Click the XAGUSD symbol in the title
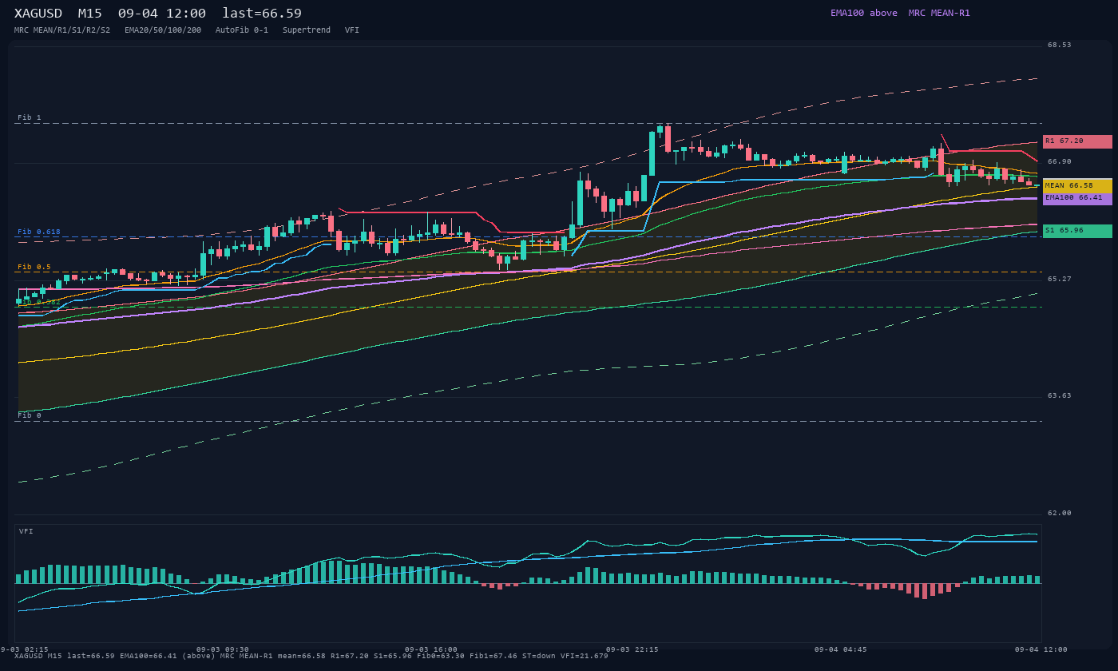This screenshot has width=1118, height=671. click(x=38, y=14)
